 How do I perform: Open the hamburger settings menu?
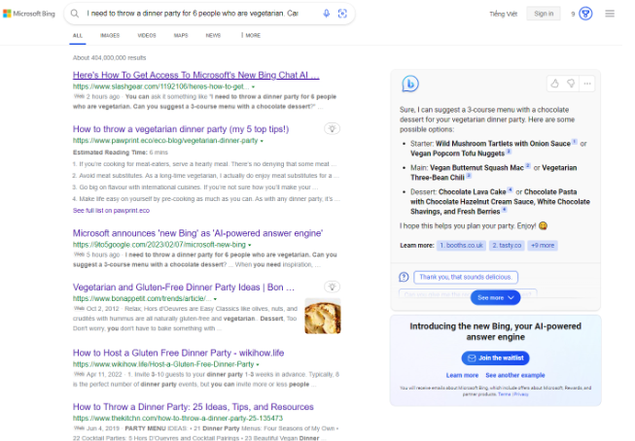click(610, 14)
